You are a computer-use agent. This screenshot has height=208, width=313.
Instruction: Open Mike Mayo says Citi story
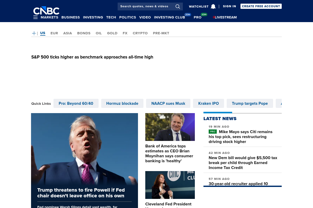coord(240,137)
